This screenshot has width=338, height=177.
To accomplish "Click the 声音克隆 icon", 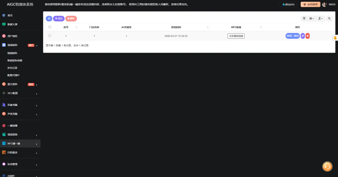I will tap(4, 114).
